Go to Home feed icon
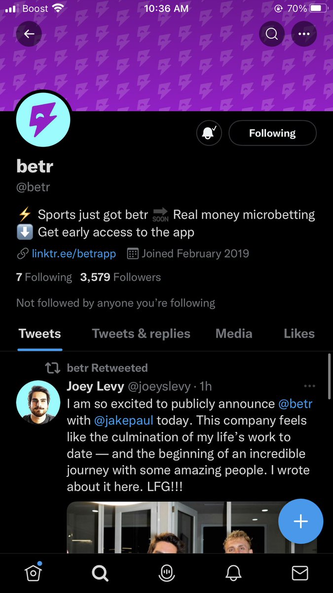 [33, 573]
